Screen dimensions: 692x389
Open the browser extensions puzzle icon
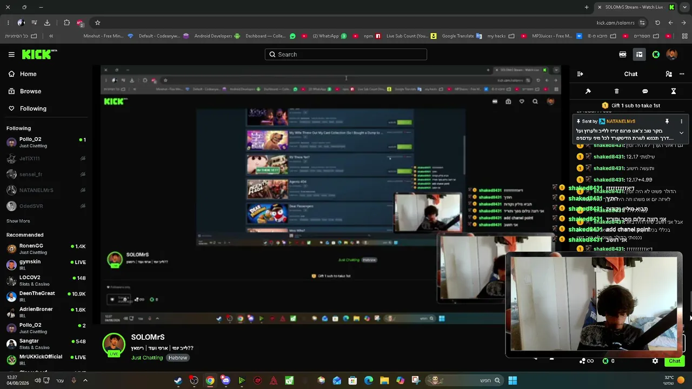pyautogui.click(x=66, y=23)
